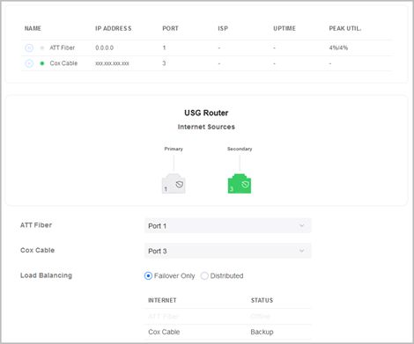The image size is (414, 344).
Task: Click the 0.0.0.0 IP address cell
Action: pyautogui.click(x=104, y=48)
